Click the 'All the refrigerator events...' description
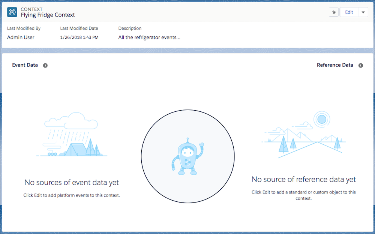375x234 pixels. (x=149, y=37)
